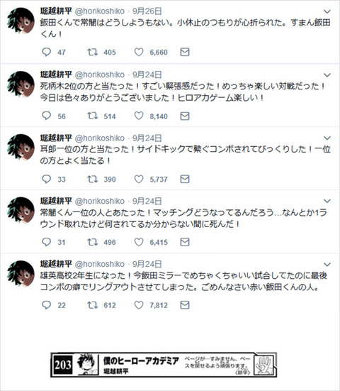
Task: Open 堀越耕平 name on the last tweet
Action: (x=56, y=264)
